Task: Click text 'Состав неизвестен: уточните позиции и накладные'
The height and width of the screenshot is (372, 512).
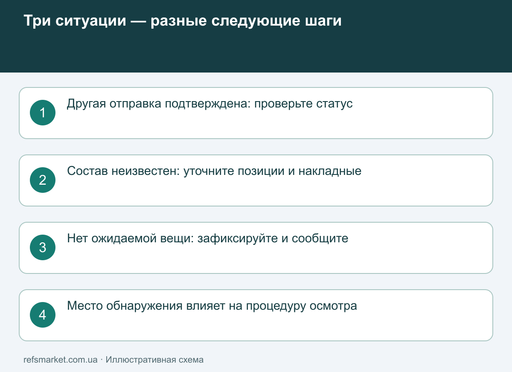Action: coord(214,171)
